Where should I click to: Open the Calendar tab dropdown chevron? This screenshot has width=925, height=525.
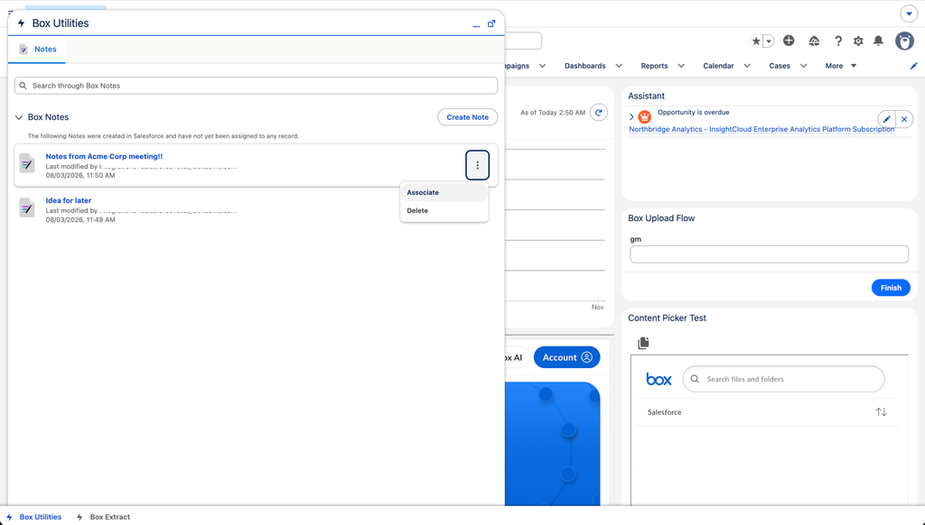(747, 66)
